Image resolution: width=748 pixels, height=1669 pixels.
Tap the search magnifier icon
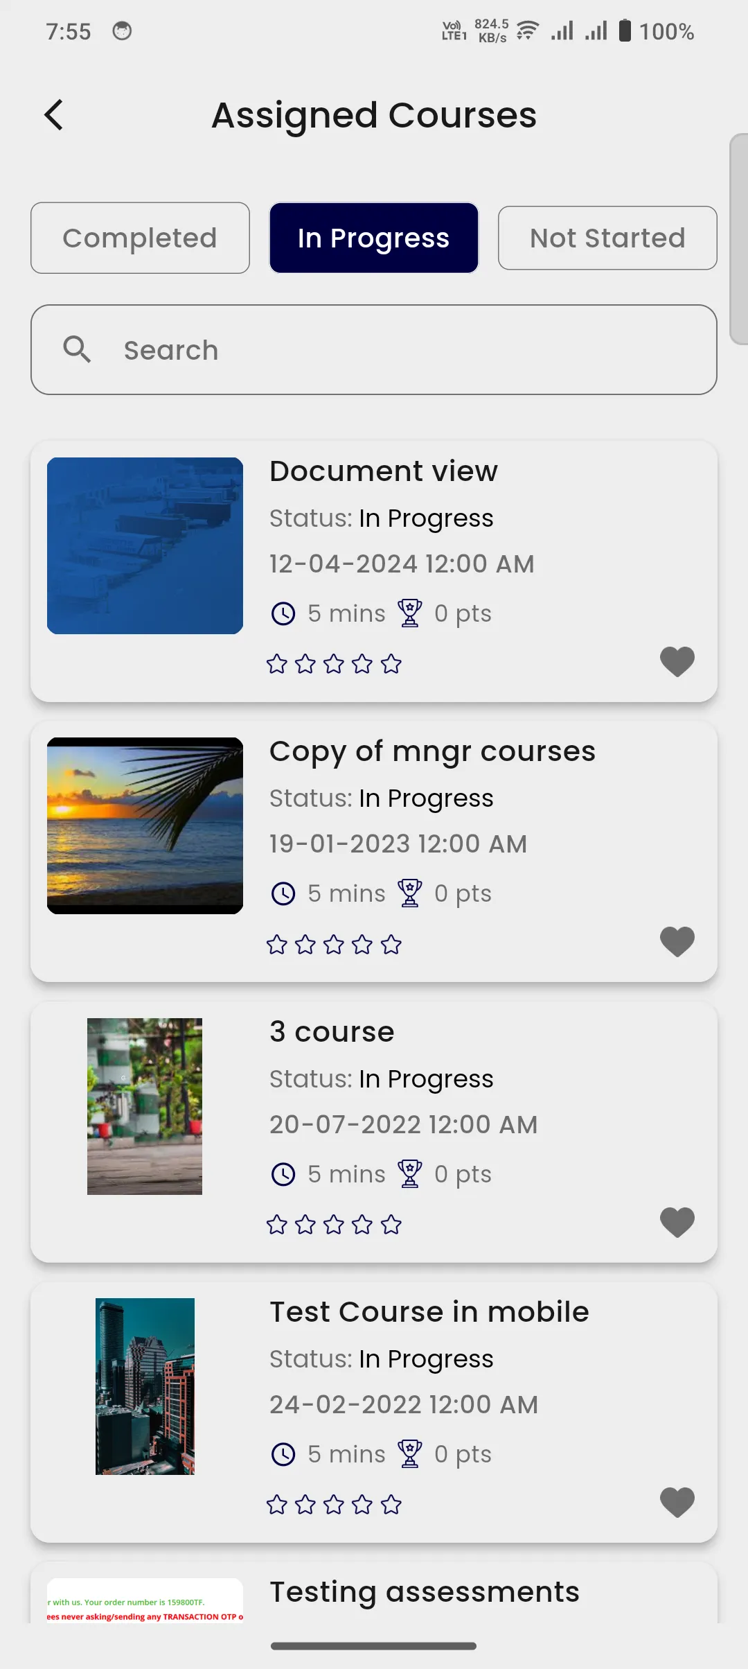[77, 349]
